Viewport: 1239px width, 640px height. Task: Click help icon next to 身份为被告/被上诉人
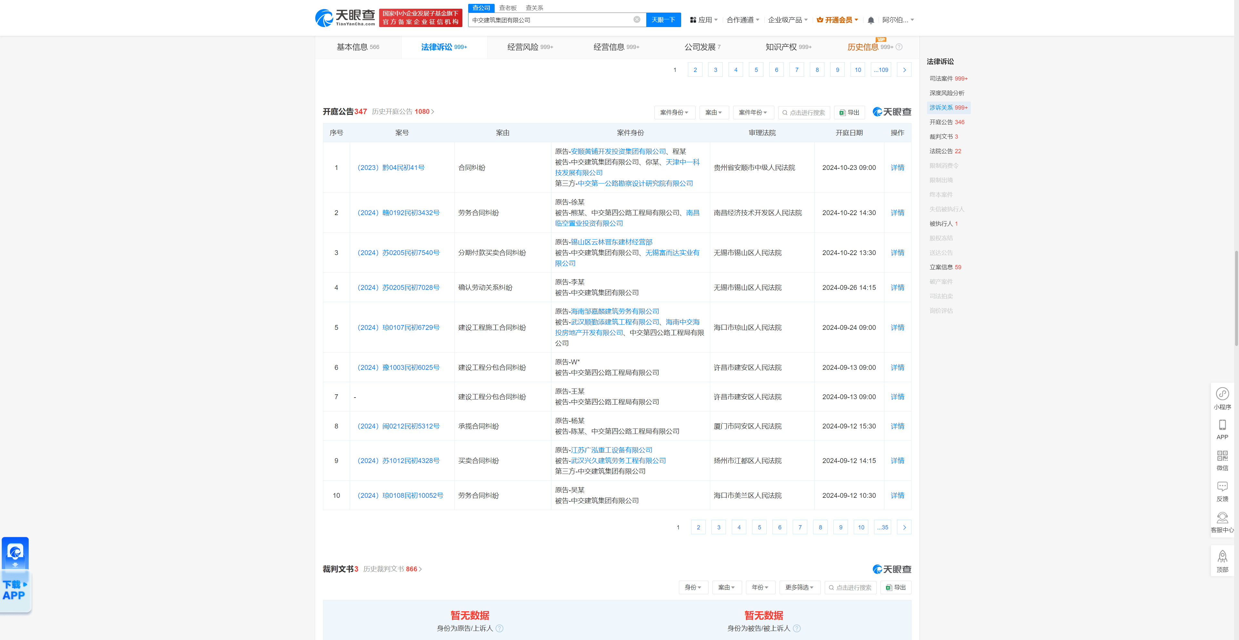click(797, 628)
